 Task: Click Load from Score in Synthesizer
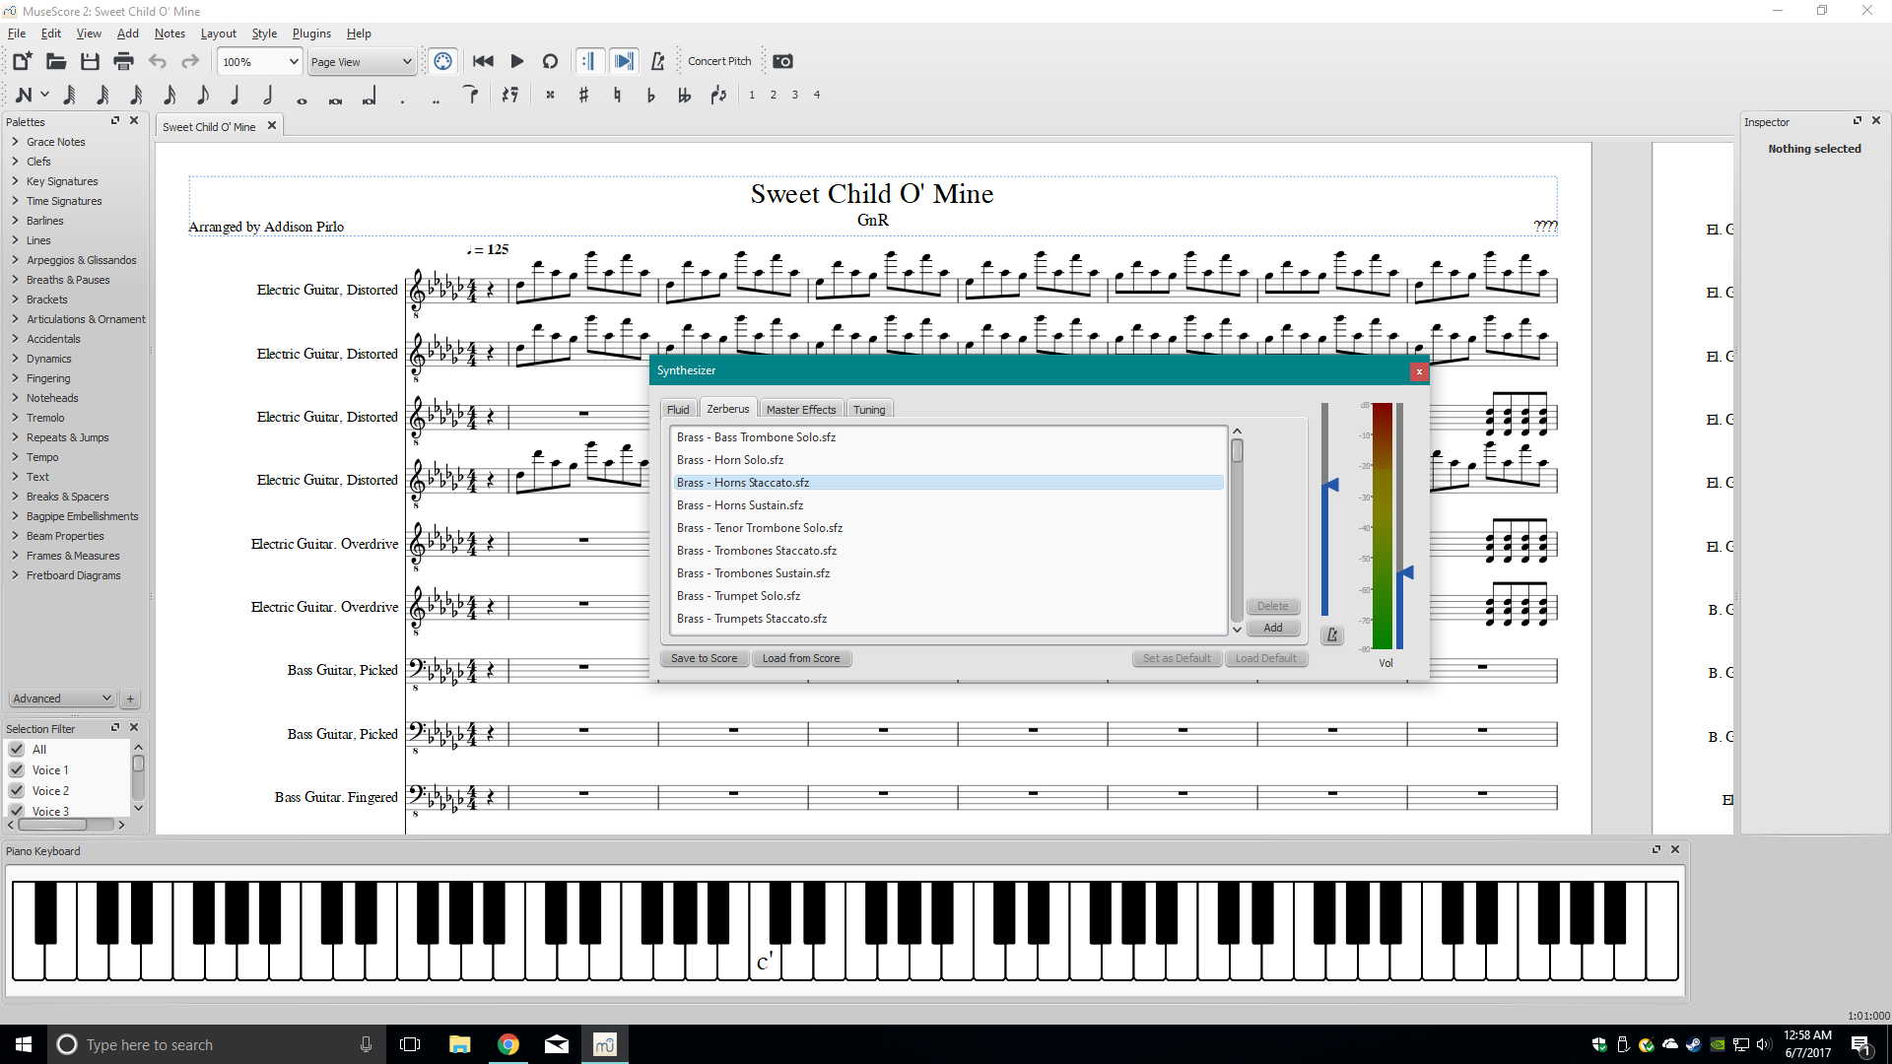click(x=801, y=658)
